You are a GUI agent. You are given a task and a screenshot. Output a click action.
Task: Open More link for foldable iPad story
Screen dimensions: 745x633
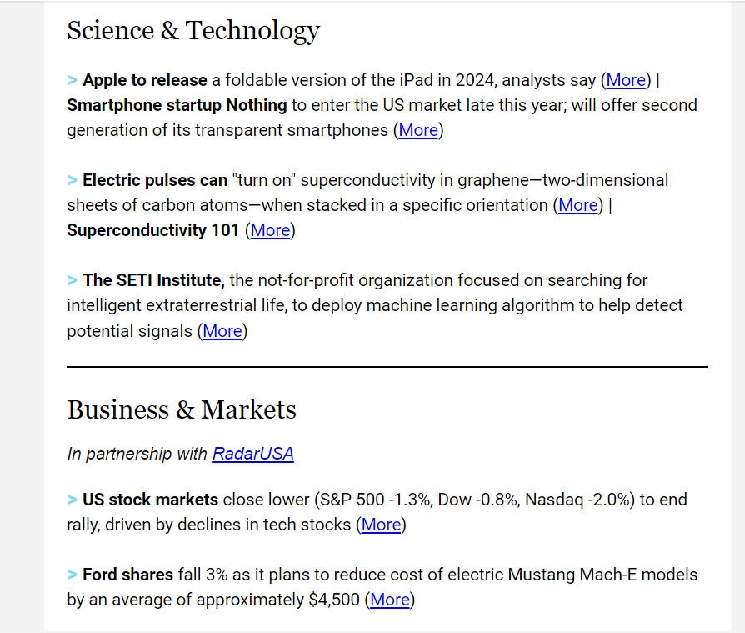[626, 80]
